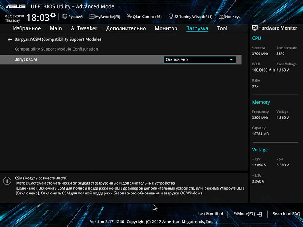This screenshot has height=227, width=303.
Task: Open the Запуск CSM dropdown
Action: [x=200, y=59]
